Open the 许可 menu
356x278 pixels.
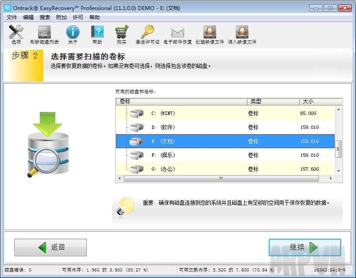click(x=78, y=17)
